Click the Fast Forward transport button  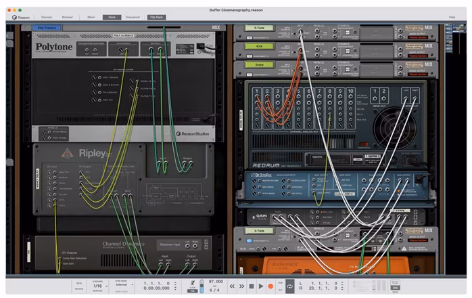pyautogui.click(x=241, y=286)
